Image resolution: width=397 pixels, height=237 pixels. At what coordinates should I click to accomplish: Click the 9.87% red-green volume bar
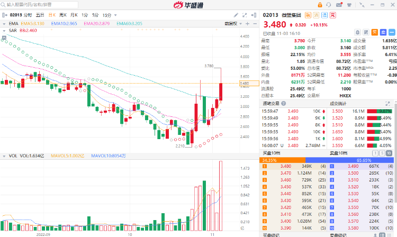380,111
